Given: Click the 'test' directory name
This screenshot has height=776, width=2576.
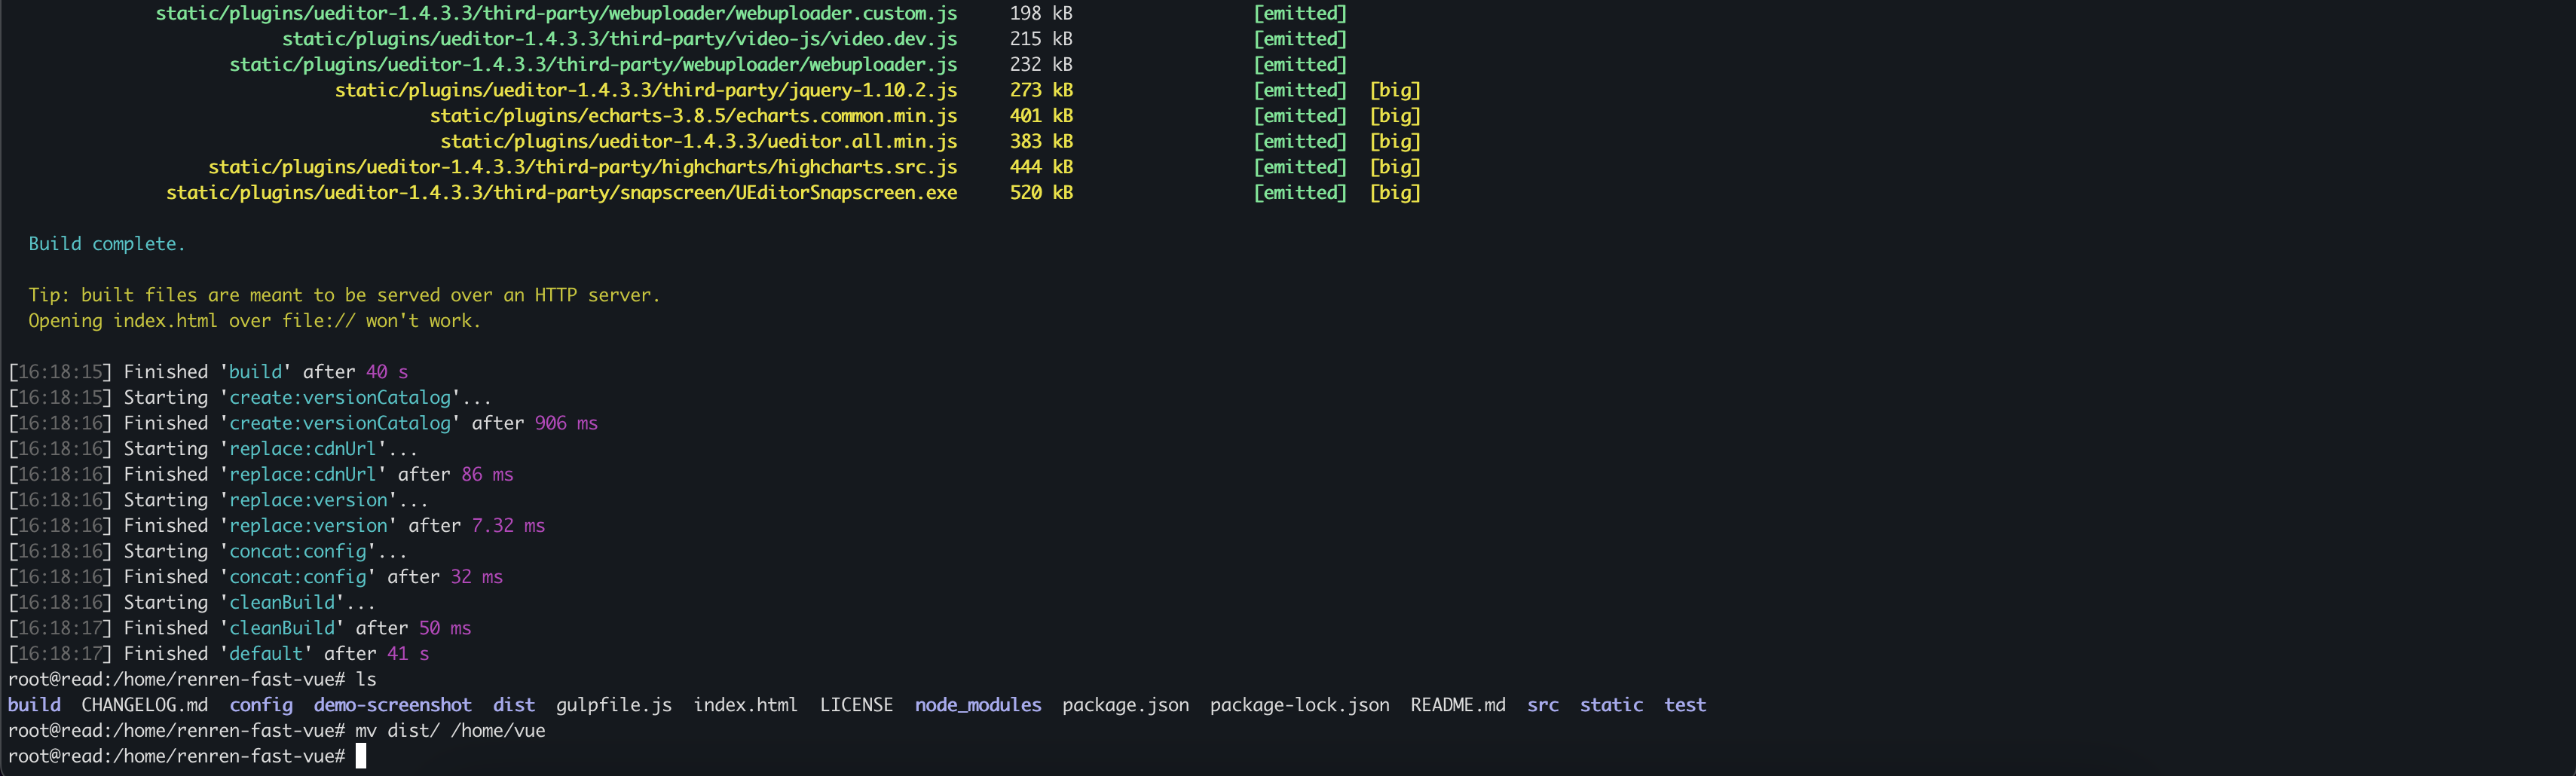Looking at the screenshot, I should click(1685, 705).
